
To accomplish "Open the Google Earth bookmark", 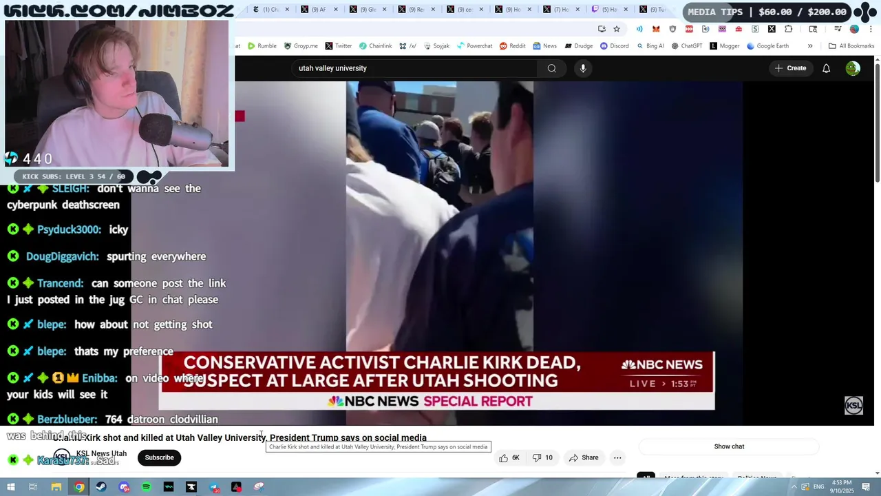I will click(767, 46).
